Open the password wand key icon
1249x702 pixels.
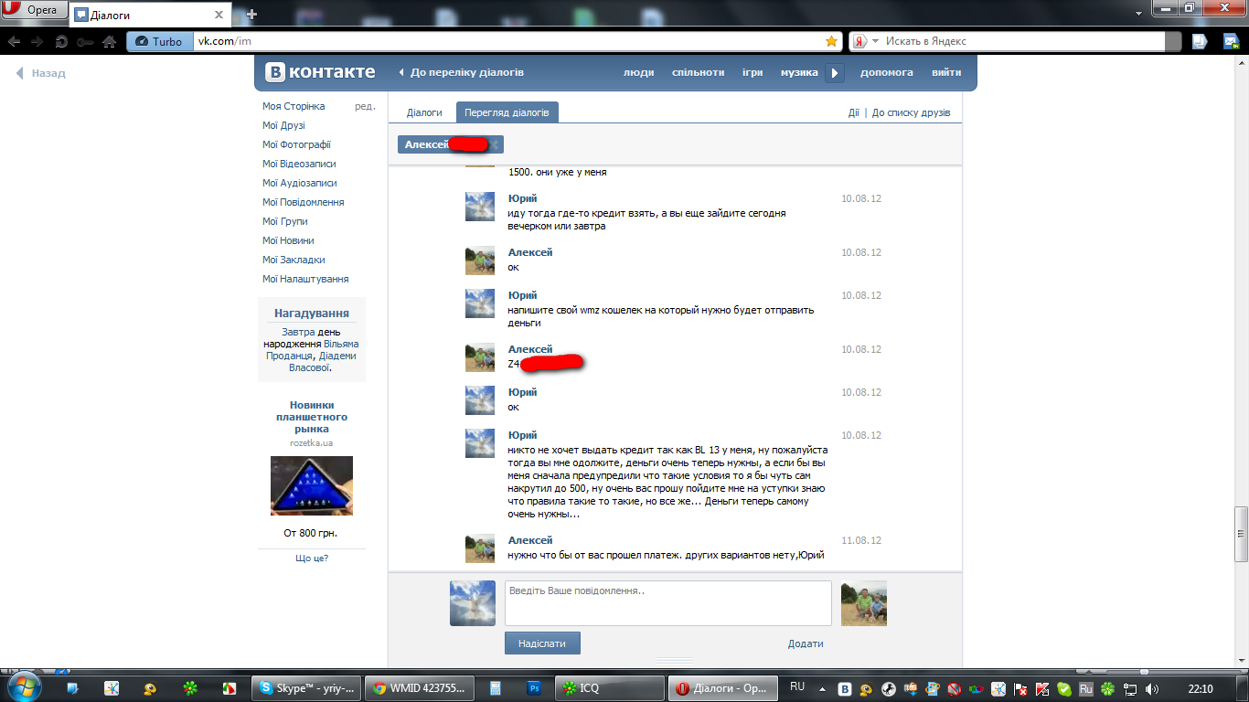pos(85,41)
